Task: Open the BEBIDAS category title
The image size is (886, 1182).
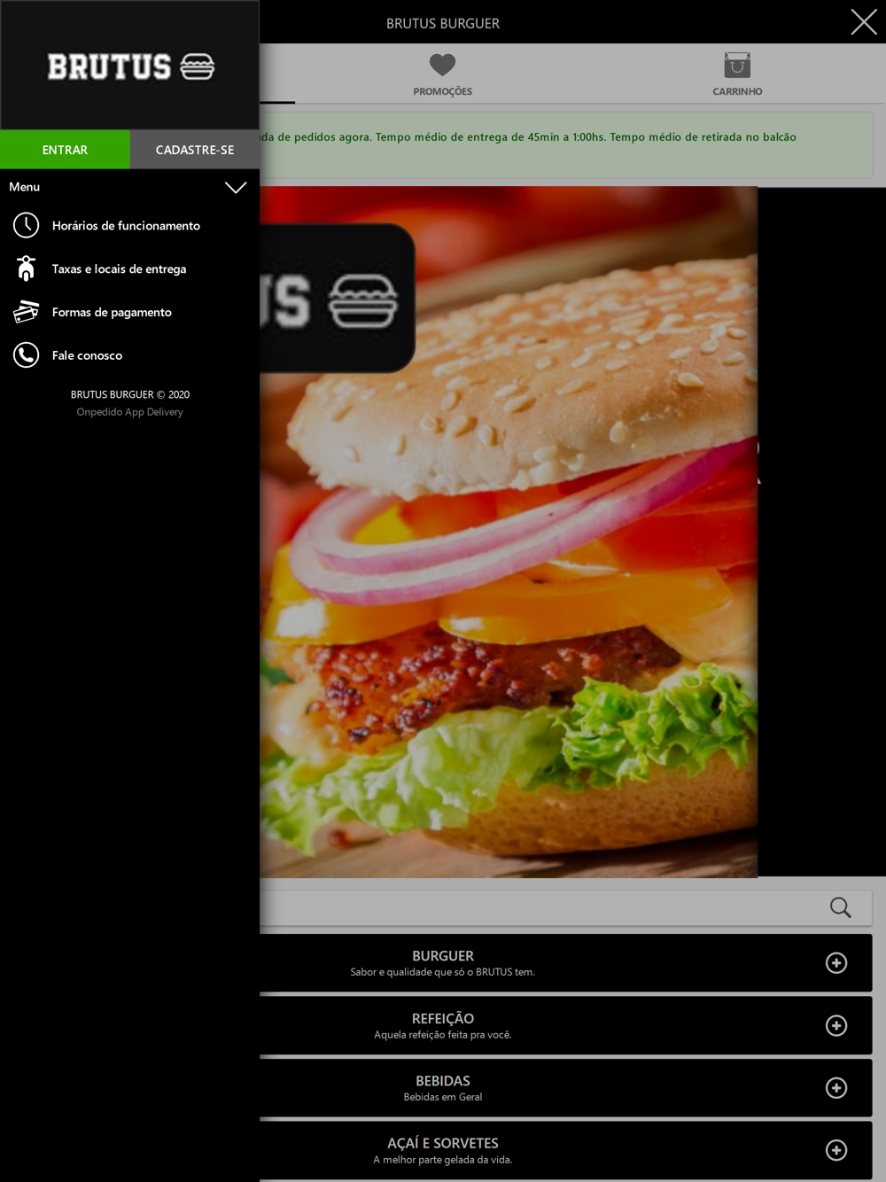Action: tap(443, 1081)
